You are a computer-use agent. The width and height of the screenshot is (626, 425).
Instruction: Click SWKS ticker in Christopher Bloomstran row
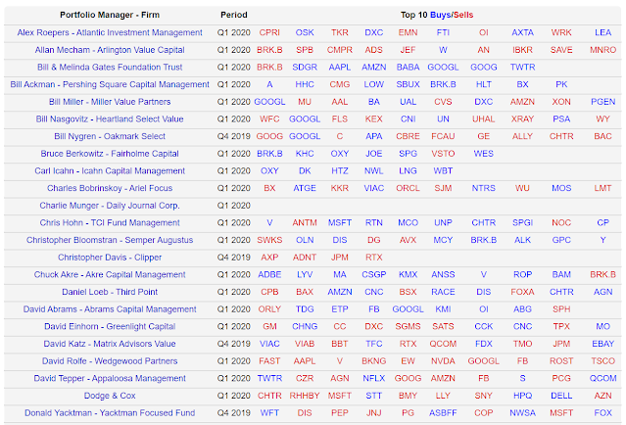(x=269, y=240)
